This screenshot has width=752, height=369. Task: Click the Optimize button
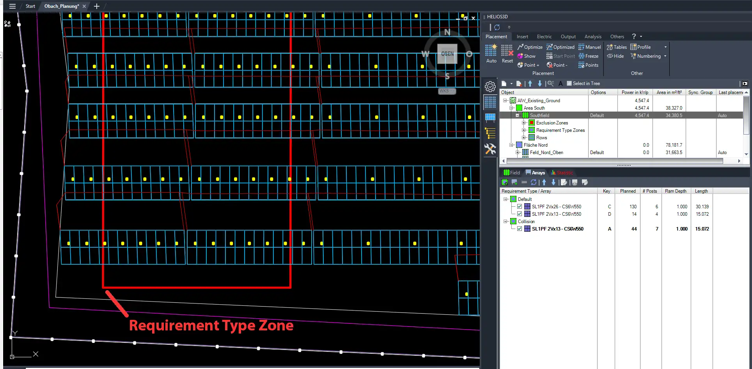[530, 47]
